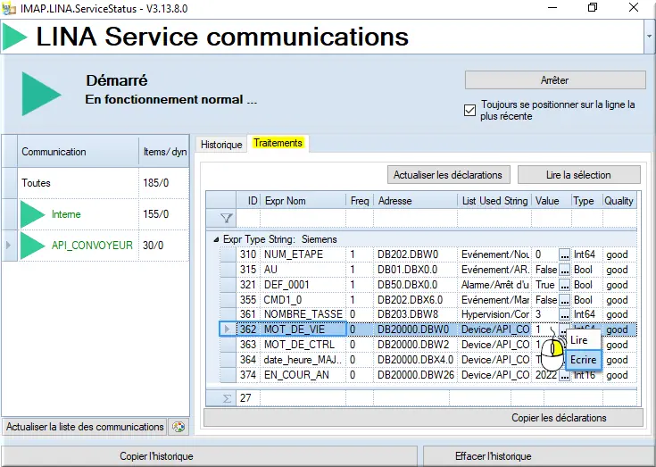Click Copier les déclarations button
Viewport: 656px width, 467px height.
click(423, 418)
